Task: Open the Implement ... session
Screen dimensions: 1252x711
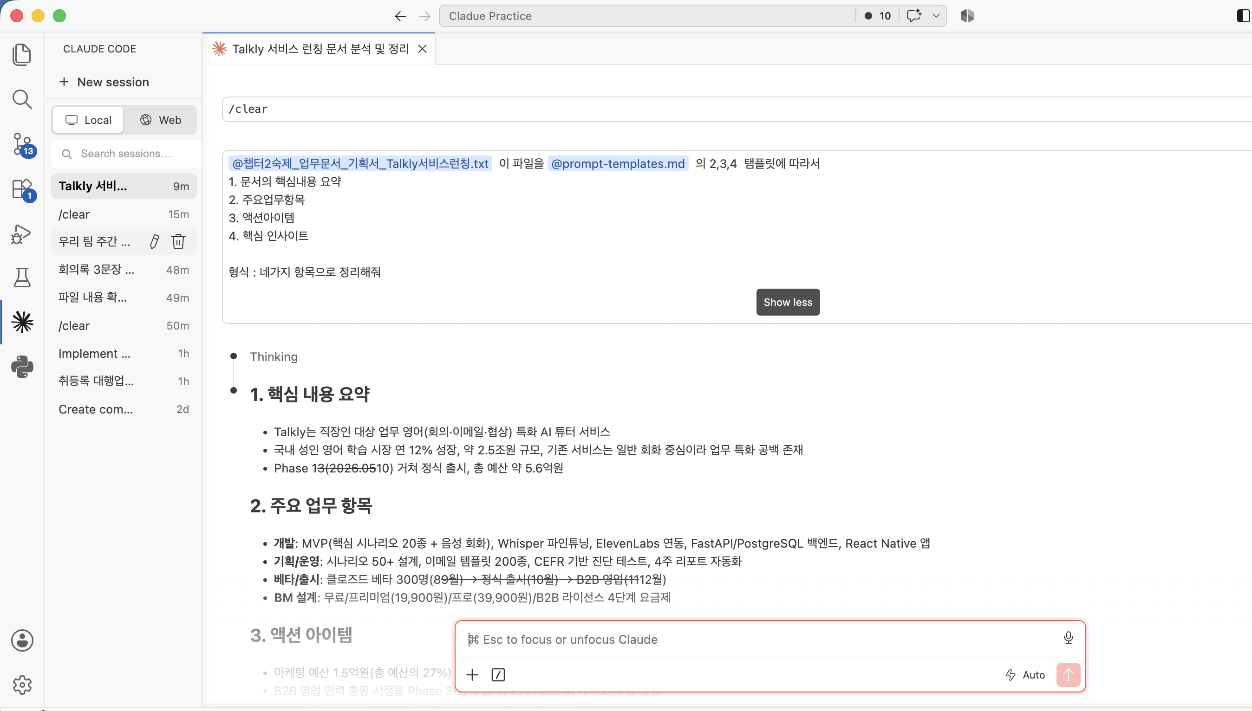Action: (124, 354)
